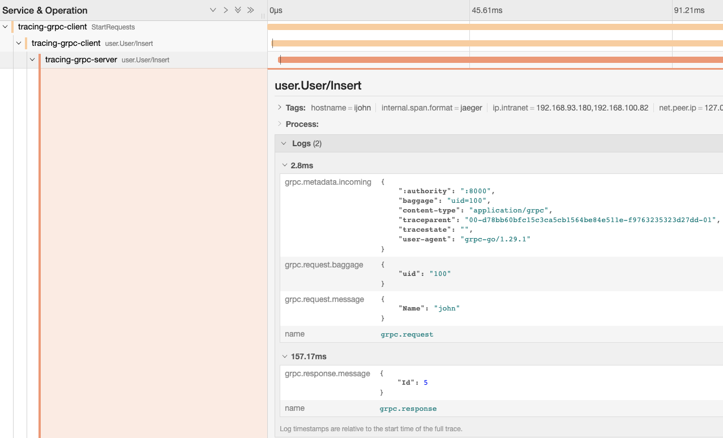Viewport: 723px width, 438px height.
Task: Click the expand one level chevron in header
Action: click(213, 10)
